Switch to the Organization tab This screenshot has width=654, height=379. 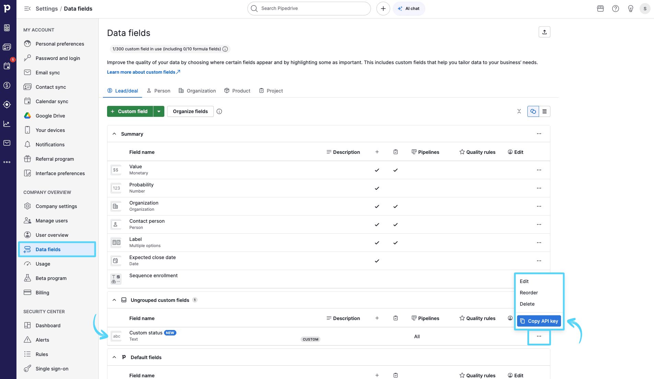tap(197, 91)
